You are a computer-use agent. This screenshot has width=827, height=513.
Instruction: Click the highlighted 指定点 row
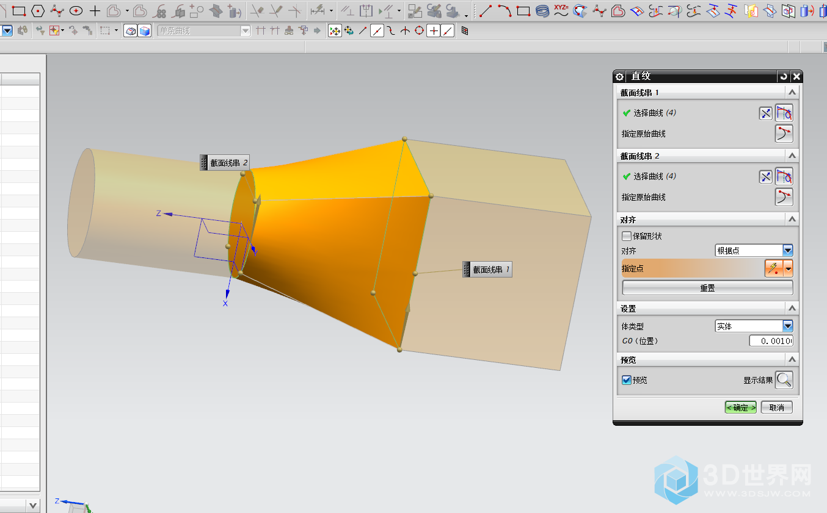click(x=692, y=268)
